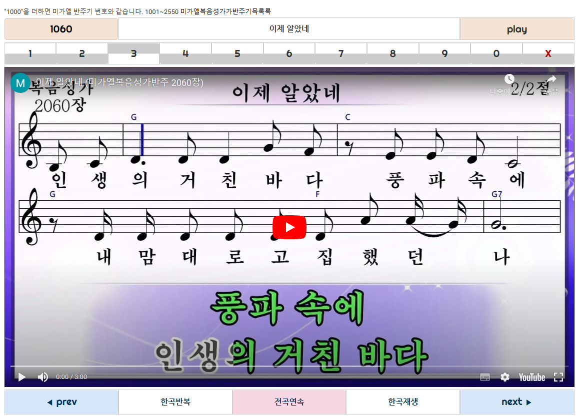The image size is (578, 417).
Task: Click the Watch Later clock icon
Action: coord(509,79)
